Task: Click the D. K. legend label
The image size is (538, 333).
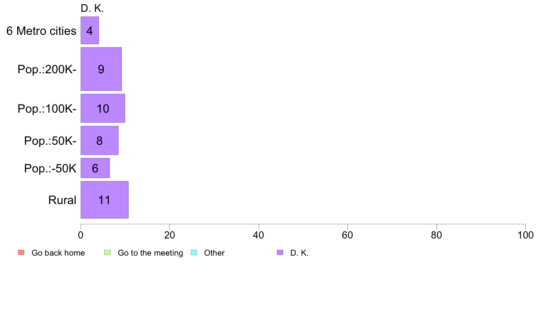Action: [299, 253]
